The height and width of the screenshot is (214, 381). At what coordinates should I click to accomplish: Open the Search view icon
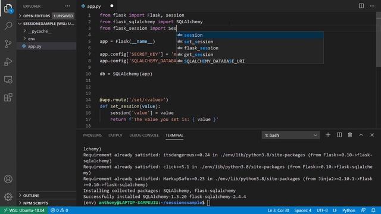pyautogui.click(x=8, y=26)
